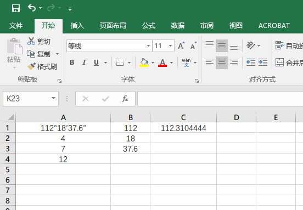The image size is (303, 210).
Task: Toggle Italic formatting
Action: click(84, 63)
